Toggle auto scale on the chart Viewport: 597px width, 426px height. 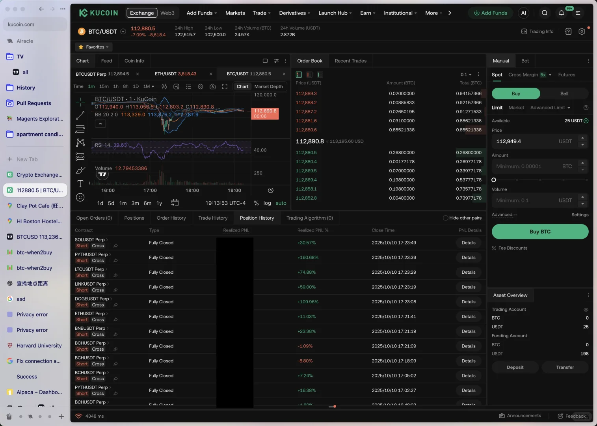pos(281,203)
